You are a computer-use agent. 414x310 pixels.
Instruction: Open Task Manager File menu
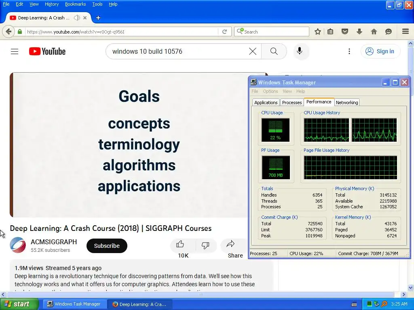pos(255,91)
